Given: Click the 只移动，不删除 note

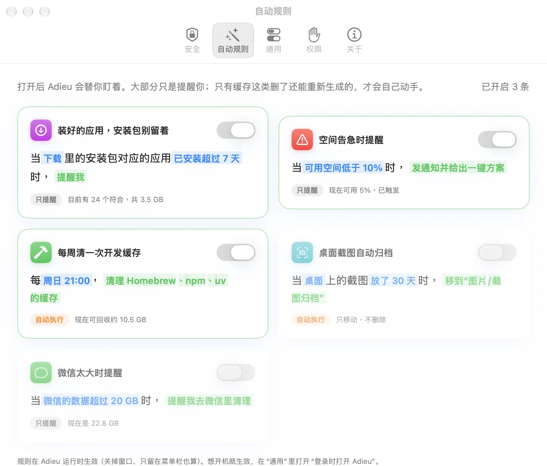Looking at the screenshot, I should (361, 320).
